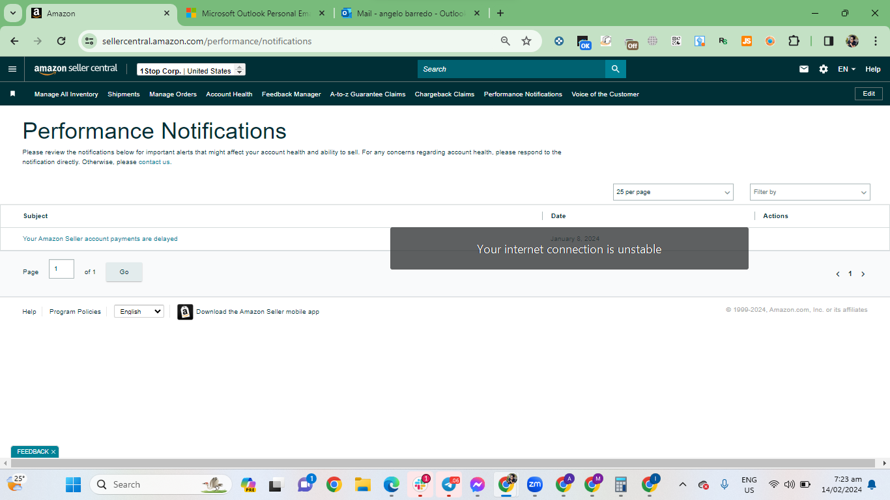Click the extension icon with OK badge
The width and height of the screenshot is (890, 500).
(x=583, y=42)
